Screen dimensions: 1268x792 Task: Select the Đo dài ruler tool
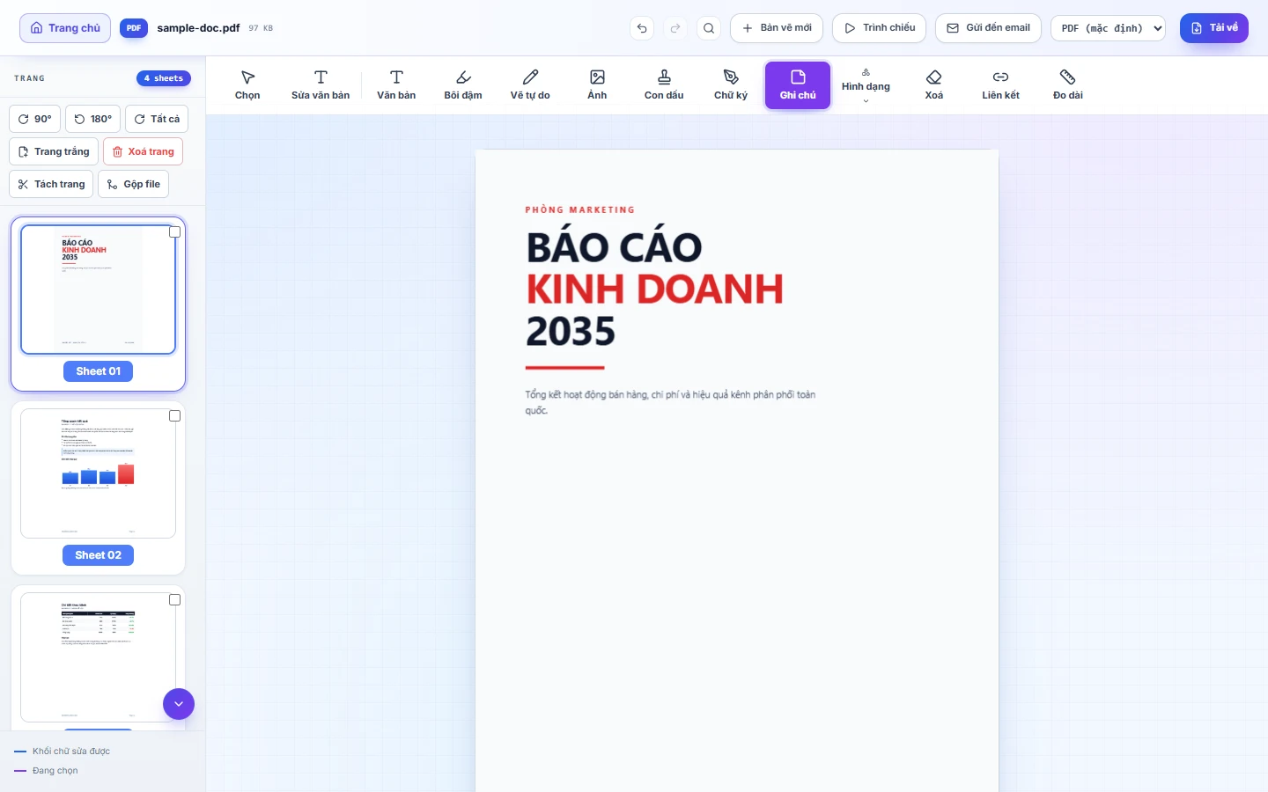pyautogui.click(x=1068, y=85)
